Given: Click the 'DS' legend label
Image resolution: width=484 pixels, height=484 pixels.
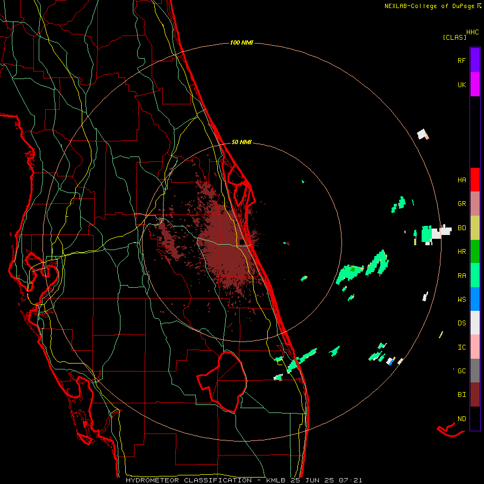Looking at the screenshot, I should (461, 323).
